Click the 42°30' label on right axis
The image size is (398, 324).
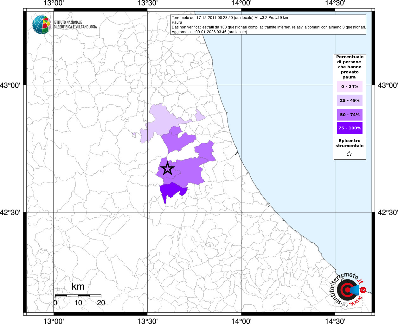pyautogui.click(x=388, y=212)
